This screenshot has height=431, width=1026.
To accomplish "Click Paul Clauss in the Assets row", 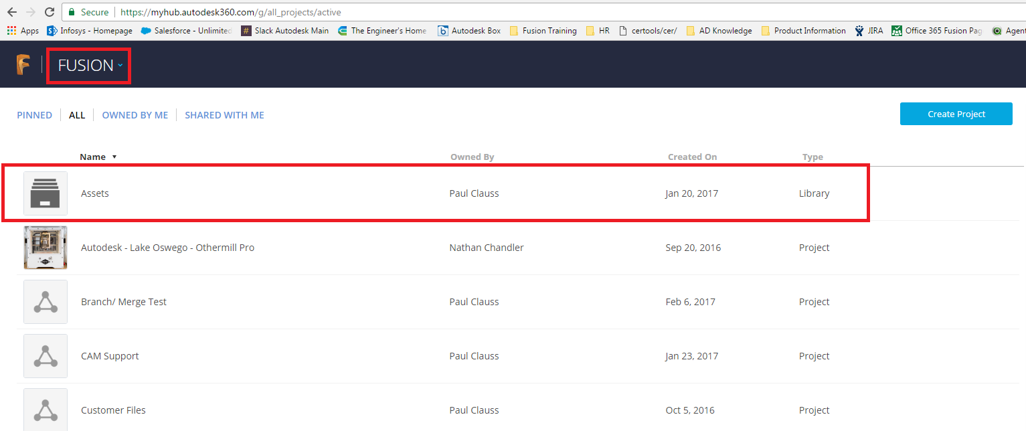I will coord(474,193).
